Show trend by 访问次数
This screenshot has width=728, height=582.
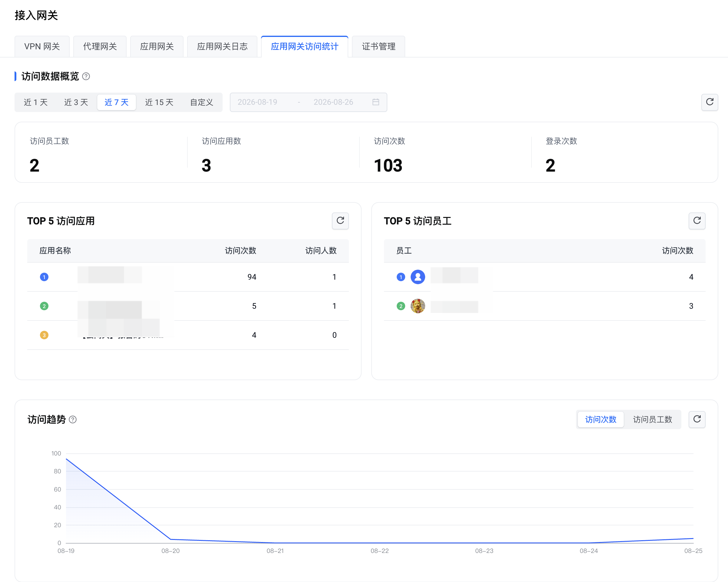(x=601, y=419)
